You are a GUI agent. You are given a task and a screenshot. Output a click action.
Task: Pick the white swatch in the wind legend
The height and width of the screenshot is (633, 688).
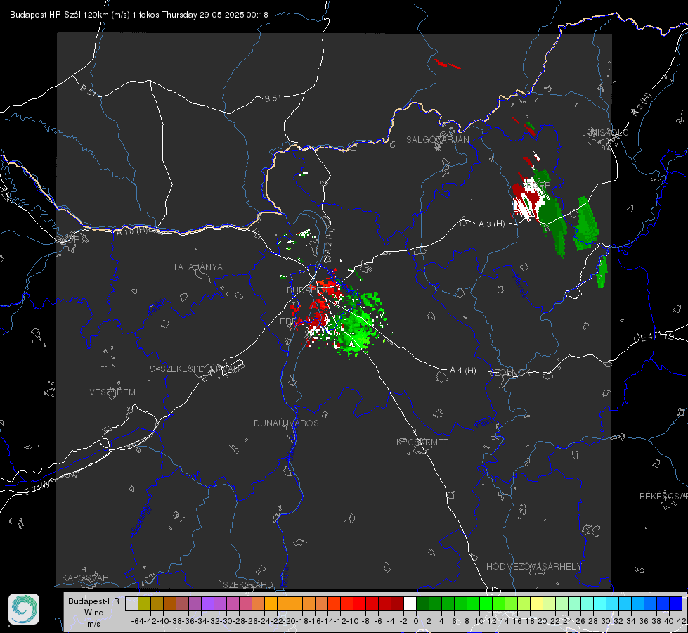tap(410, 603)
